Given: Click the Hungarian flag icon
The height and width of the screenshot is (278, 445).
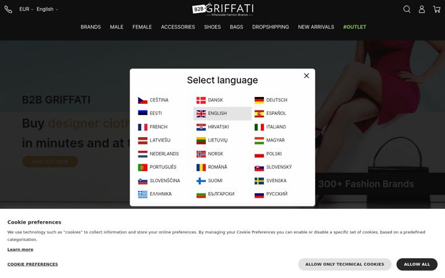Looking at the screenshot, I should (259, 140).
